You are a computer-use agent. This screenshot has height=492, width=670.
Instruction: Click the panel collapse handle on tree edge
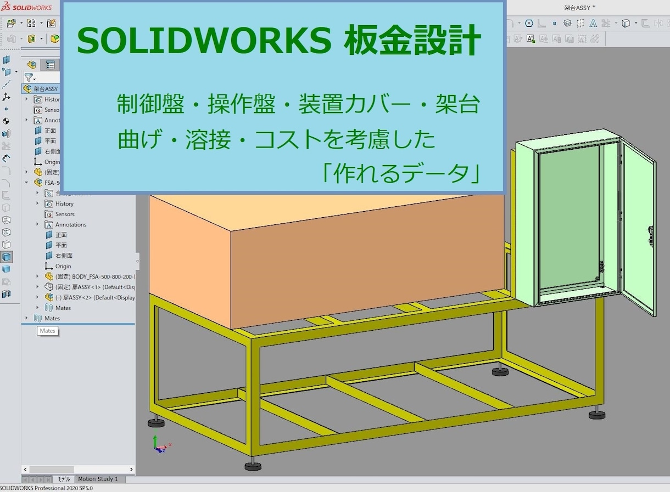[x=137, y=261]
